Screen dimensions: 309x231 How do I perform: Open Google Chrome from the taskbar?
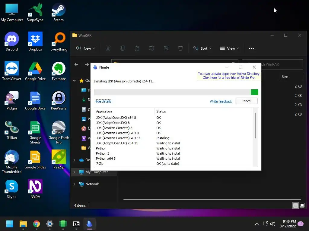(x=37, y=224)
